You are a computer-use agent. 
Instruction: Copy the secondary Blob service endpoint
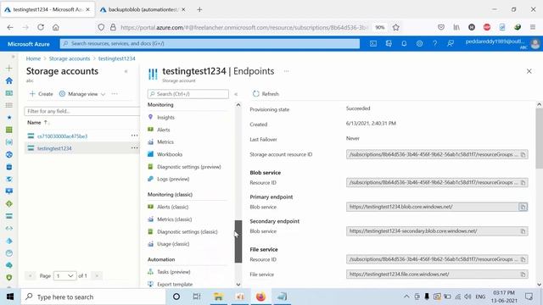click(x=523, y=231)
